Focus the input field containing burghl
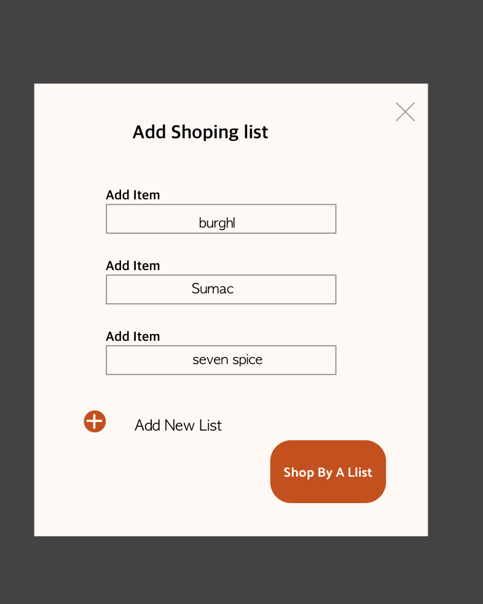This screenshot has height=604, width=483. pos(221,219)
